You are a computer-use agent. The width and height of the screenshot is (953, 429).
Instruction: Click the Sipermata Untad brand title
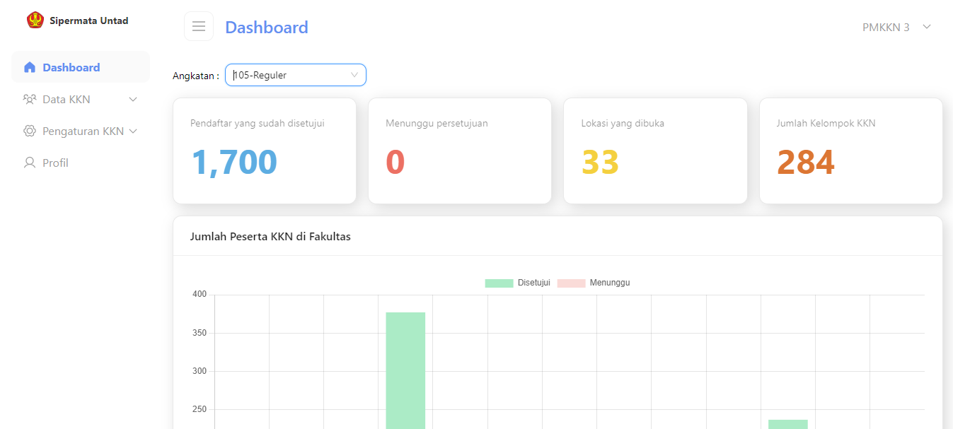(89, 20)
